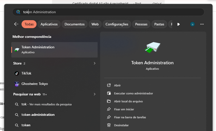This screenshot has width=216, height=131.
Task: Click the search magnifier icon in search box
Action: [x=18, y=12]
